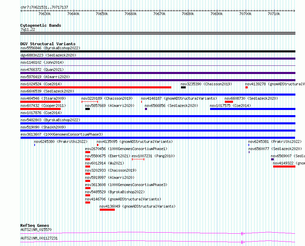Open nsv1017876 (Coe2014) label

pyautogui.click(x=41, y=113)
